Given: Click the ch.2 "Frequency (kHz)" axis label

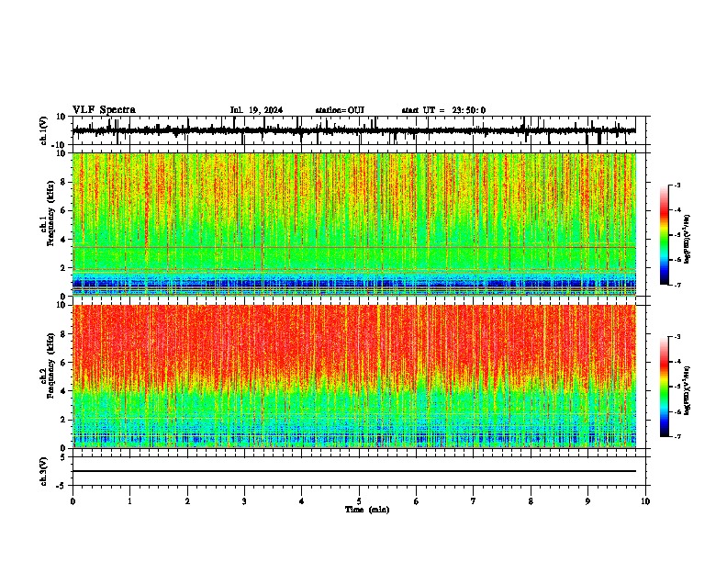Looking at the screenshot, I should coord(51,365).
